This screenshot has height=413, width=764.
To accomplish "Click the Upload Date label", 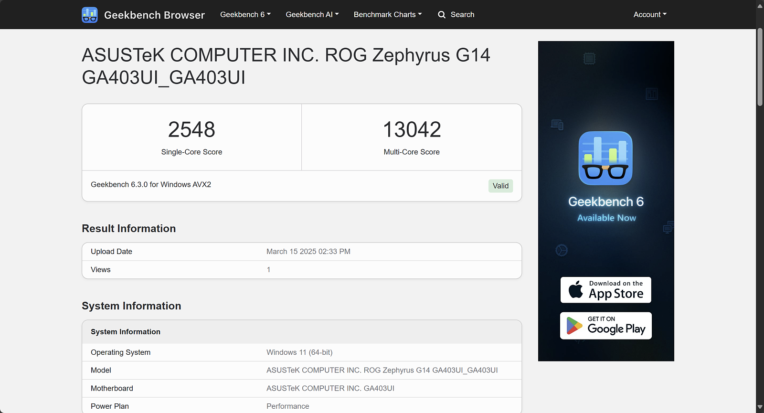I will click(x=111, y=252).
